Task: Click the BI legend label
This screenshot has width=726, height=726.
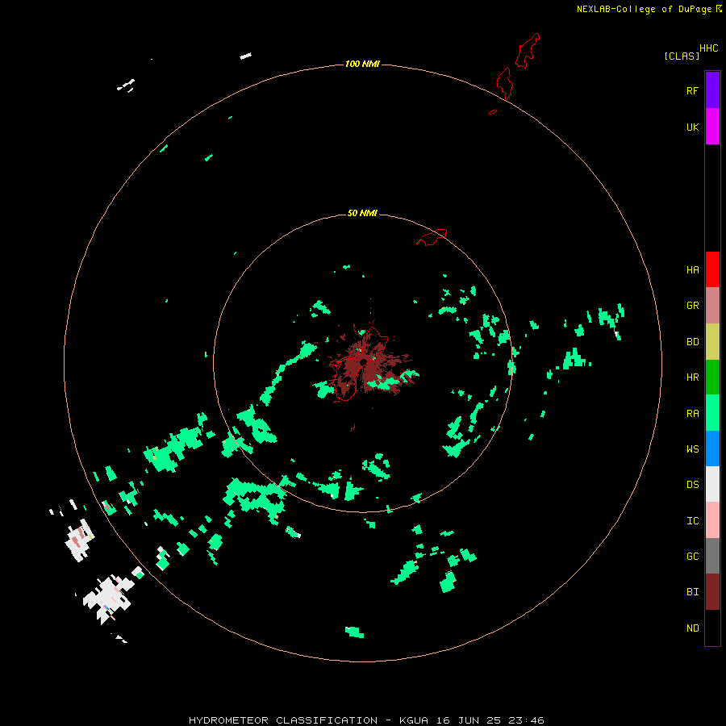Action: (x=692, y=592)
